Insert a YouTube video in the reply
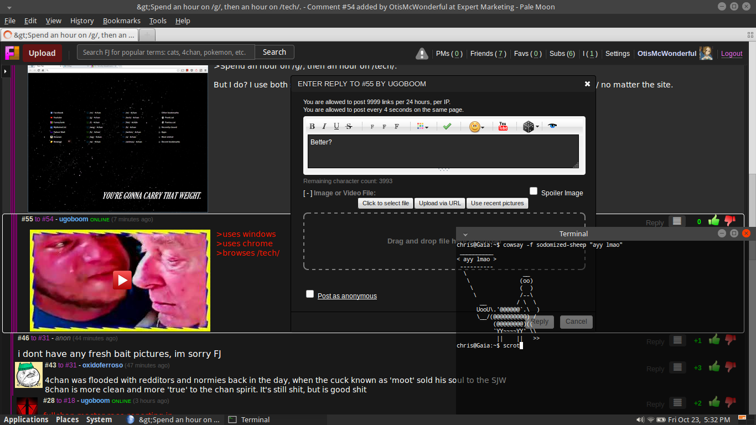The width and height of the screenshot is (756, 425). tap(503, 127)
